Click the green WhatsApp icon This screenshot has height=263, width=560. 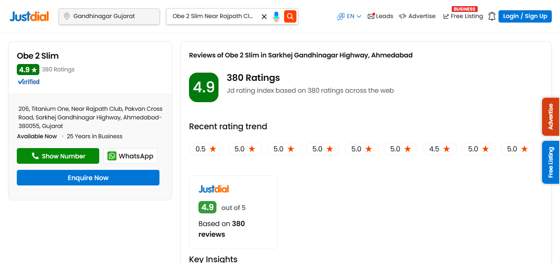[112, 156]
